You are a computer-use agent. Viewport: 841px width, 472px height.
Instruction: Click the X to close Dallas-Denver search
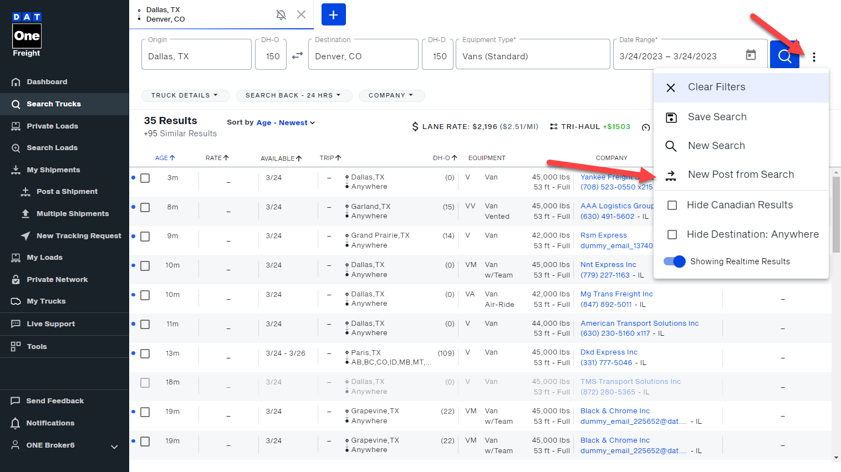(301, 15)
